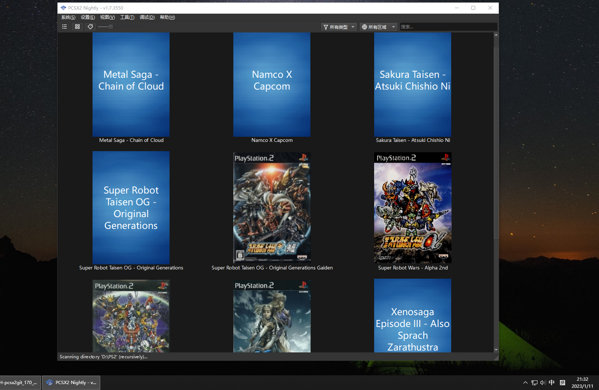Open the taskbar clock and date

pyautogui.click(x=582, y=383)
